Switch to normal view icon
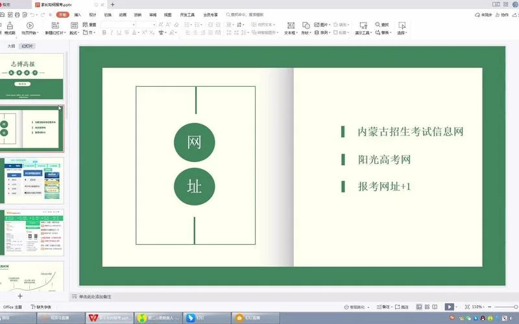Image resolution: width=519 pixels, height=324 pixels. point(418,307)
